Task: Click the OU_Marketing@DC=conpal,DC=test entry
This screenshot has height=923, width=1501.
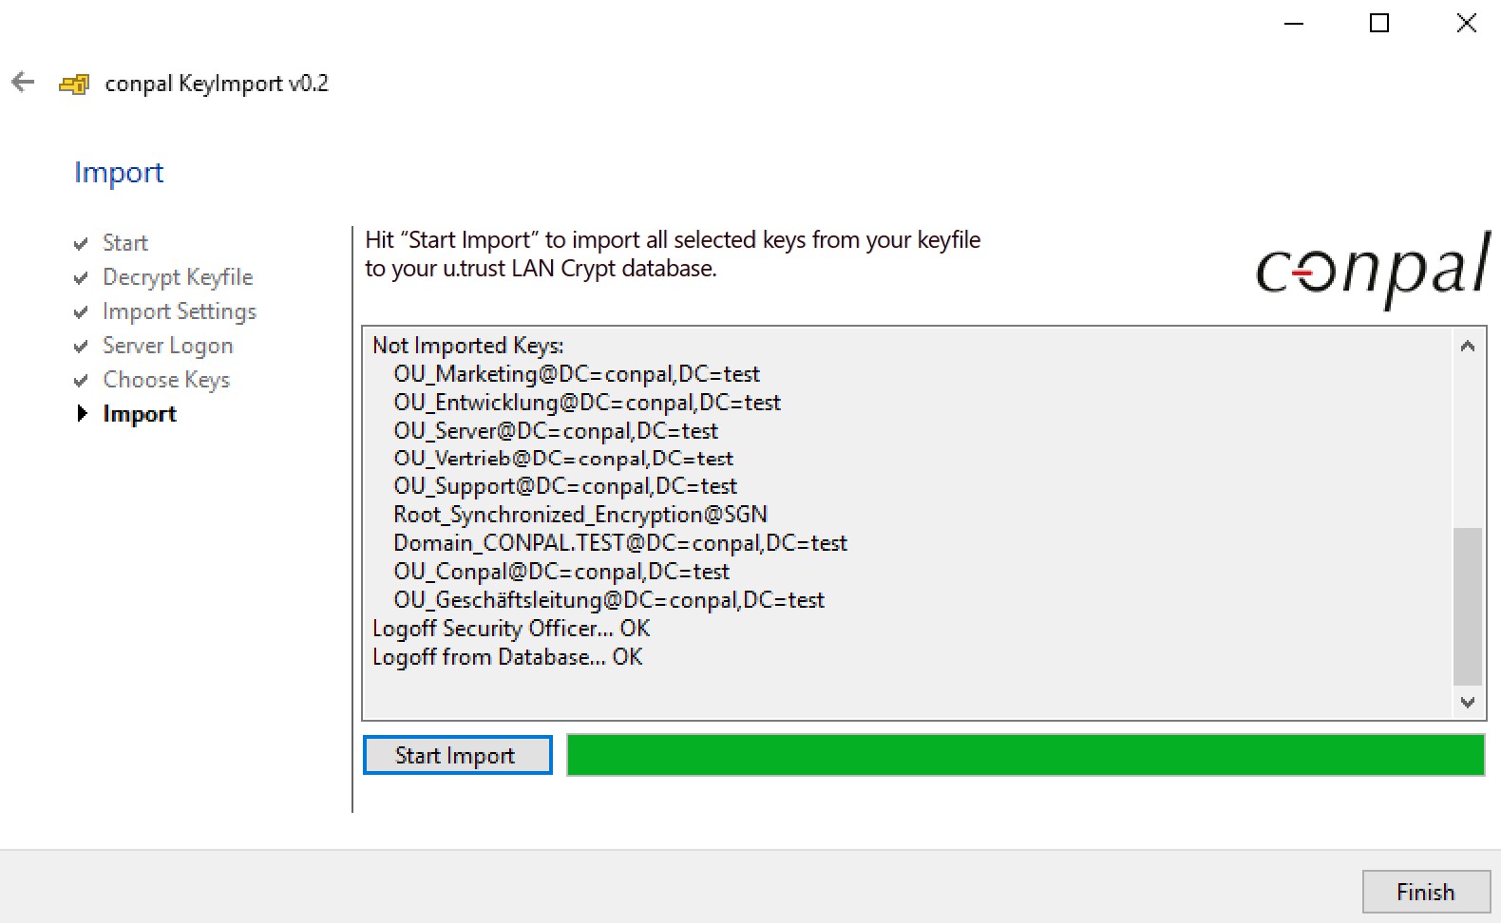Action: [x=577, y=374]
